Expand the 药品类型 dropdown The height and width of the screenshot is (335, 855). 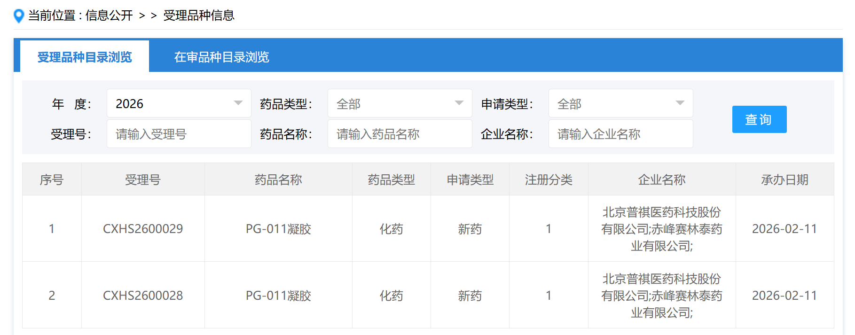[x=400, y=103]
